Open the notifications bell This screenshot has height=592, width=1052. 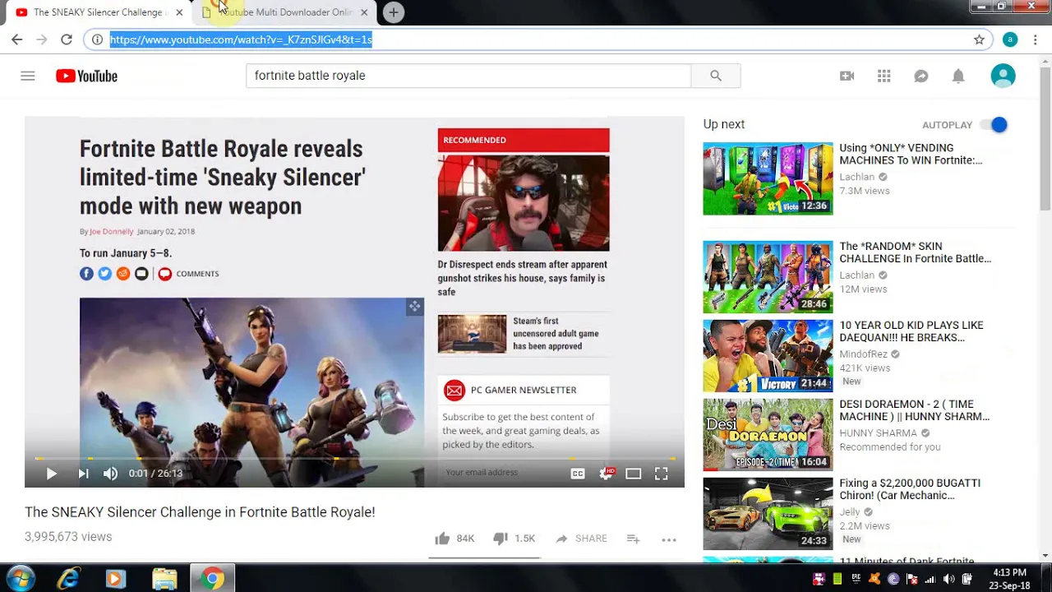click(x=958, y=76)
